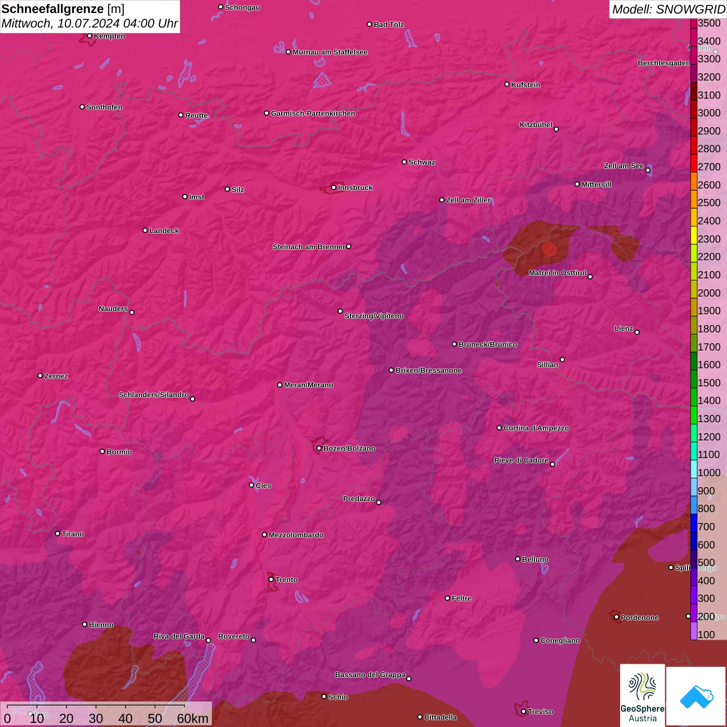The image size is (727, 727).
Task: Click the '3500' legend value
Action: [709, 23]
